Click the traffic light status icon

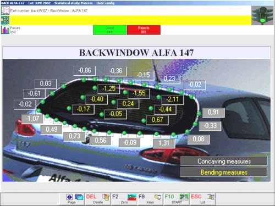[x=262, y=15]
